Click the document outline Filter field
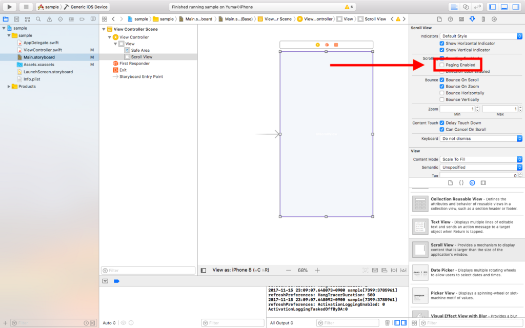The image size is (525, 328). (148, 271)
